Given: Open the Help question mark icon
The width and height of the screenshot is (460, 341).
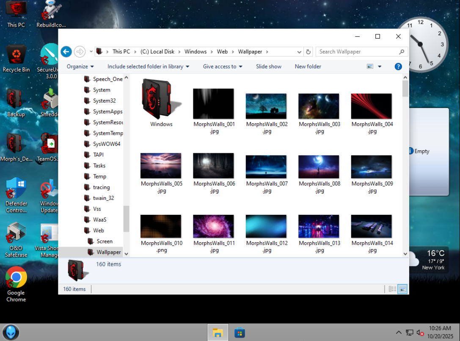Looking at the screenshot, I should (x=398, y=67).
